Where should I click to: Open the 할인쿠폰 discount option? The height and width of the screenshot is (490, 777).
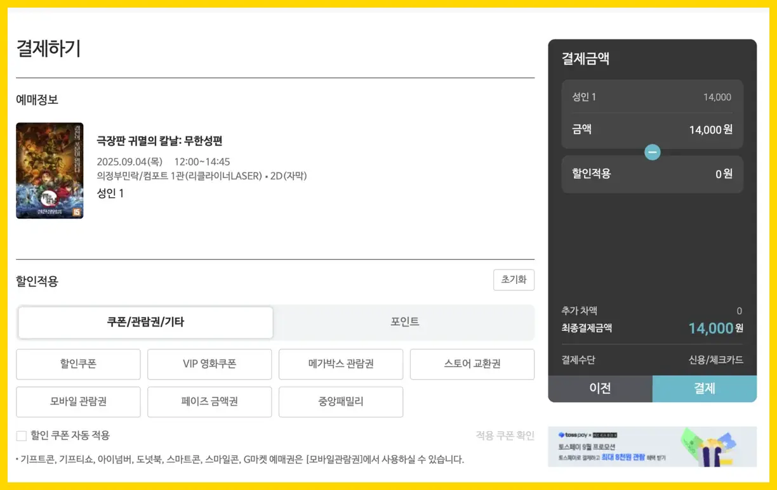coord(78,364)
